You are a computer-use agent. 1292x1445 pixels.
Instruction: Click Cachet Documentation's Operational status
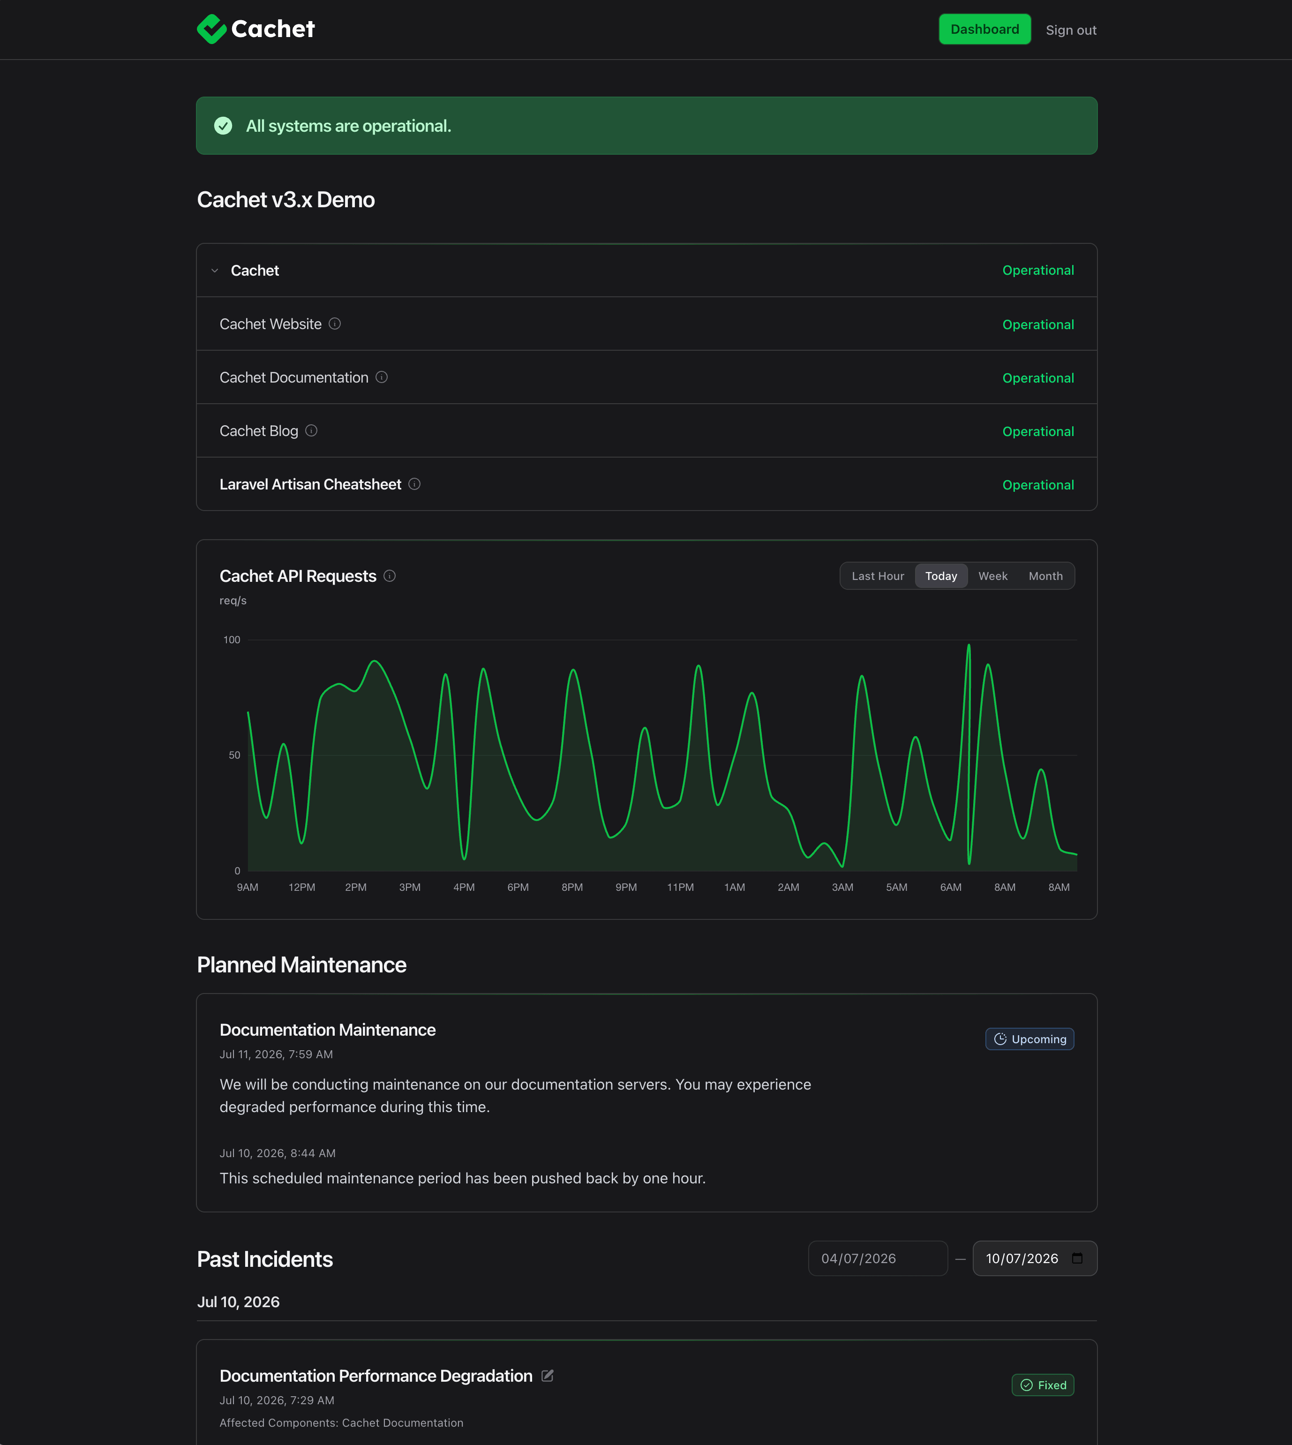click(1038, 378)
